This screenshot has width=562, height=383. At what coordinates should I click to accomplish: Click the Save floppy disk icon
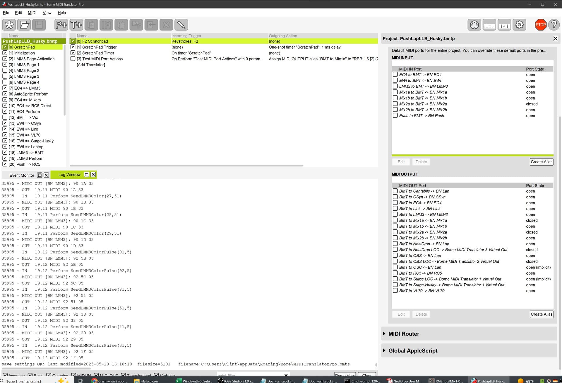pyautogui.click(x=39, y=25)
